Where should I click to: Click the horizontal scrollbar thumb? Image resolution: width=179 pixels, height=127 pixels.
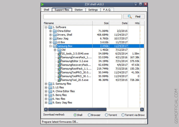pos(77,109)
